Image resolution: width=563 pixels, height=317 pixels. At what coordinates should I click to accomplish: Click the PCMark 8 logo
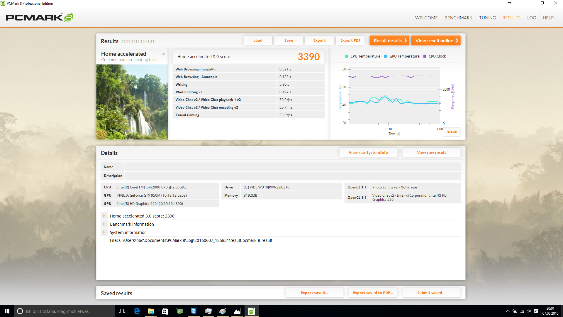click(x=39, y=17)
